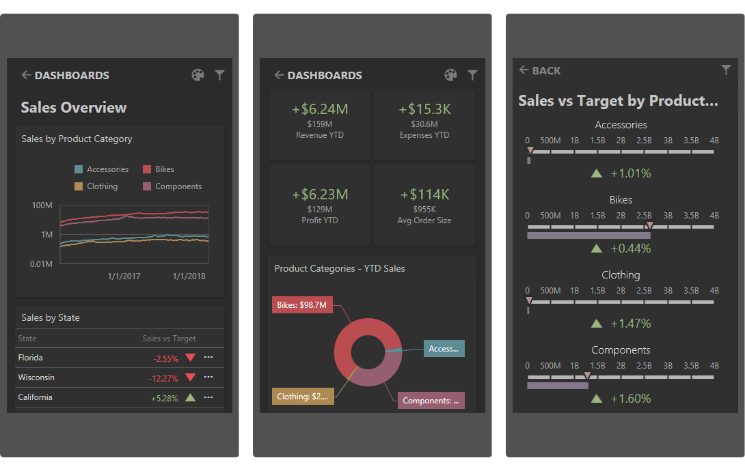The image size is (745, 471).
Task: Toggle Clothing series in chart legend
Action: 96,186
